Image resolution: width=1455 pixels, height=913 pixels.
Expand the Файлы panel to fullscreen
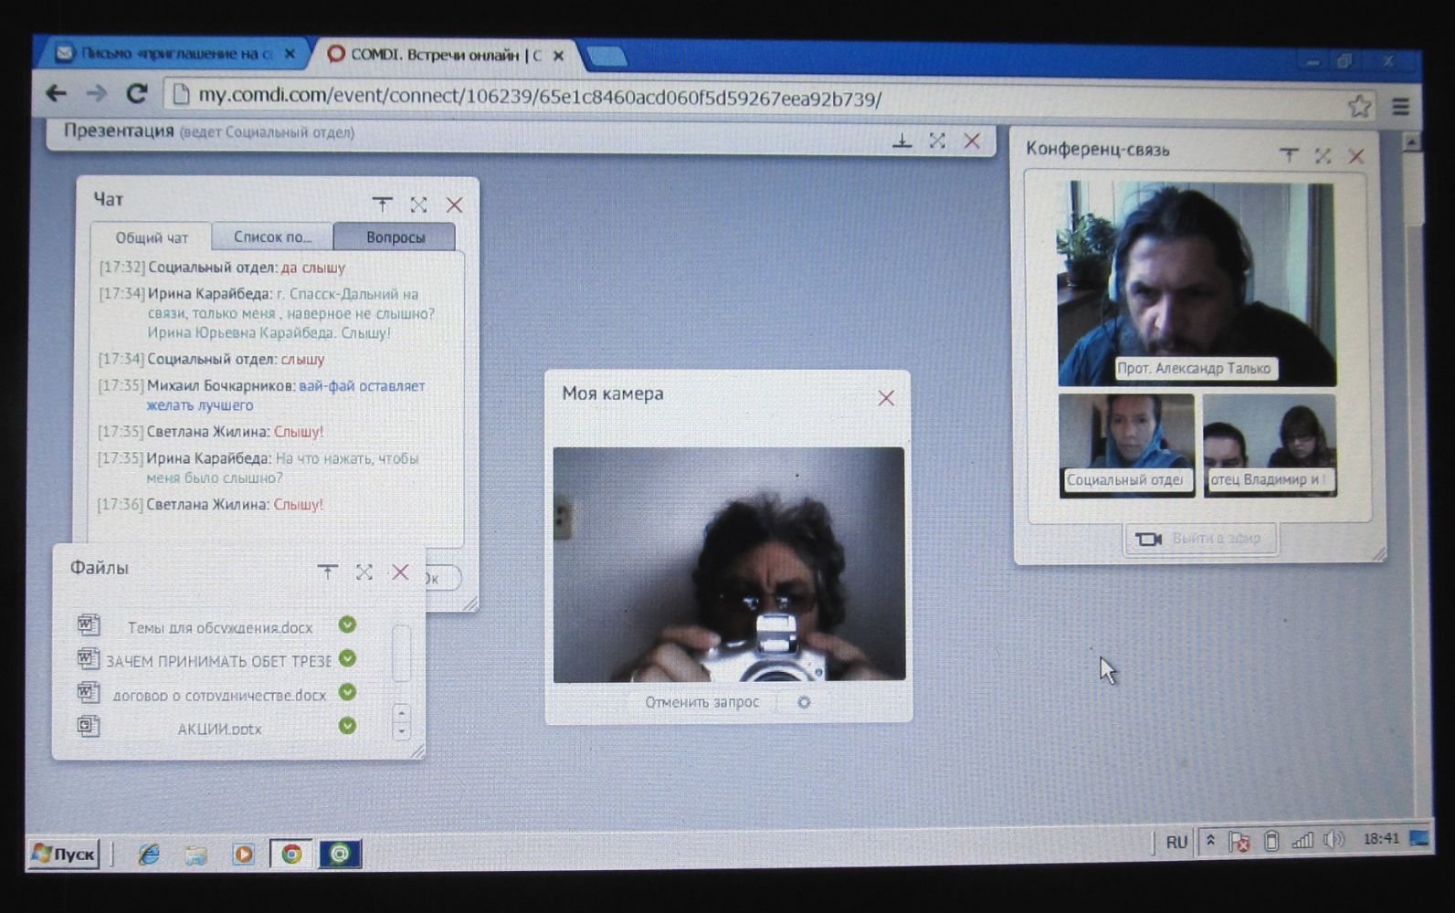pos(364,572)
